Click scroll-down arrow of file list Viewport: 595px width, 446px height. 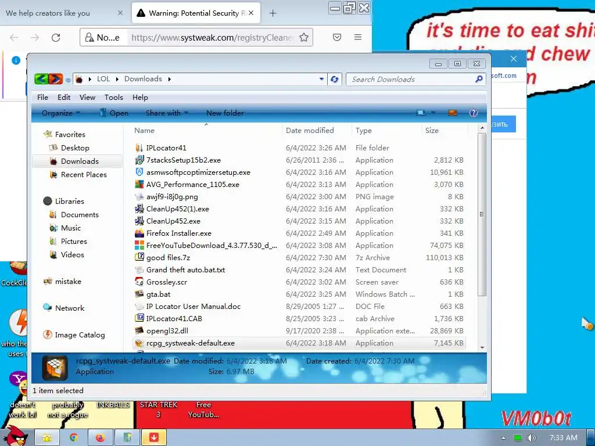coord(482,347)
